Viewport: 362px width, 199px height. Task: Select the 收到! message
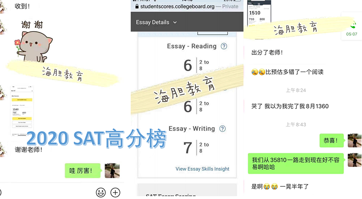tap(22, 6)
